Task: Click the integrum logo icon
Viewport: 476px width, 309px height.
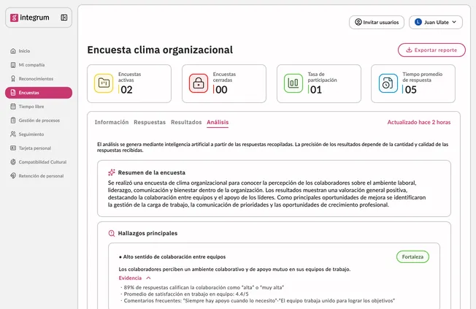Action: (x=14, y=18)
